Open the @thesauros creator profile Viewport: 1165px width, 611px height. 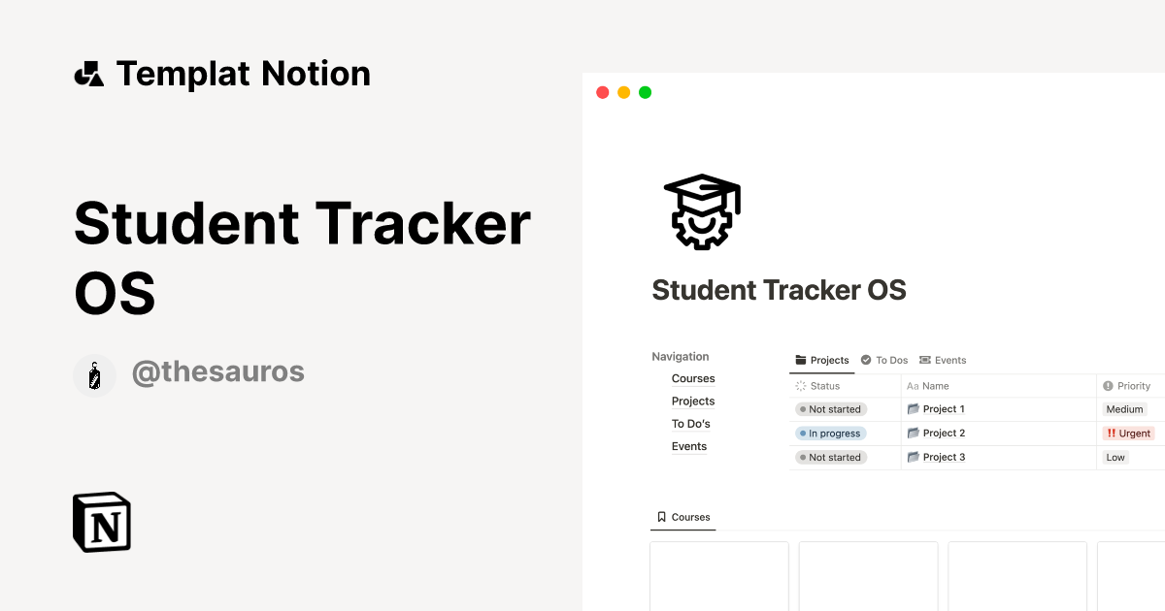218,372
